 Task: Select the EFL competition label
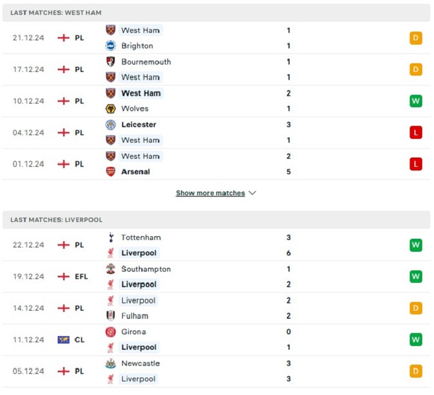[x=82, y=277]
